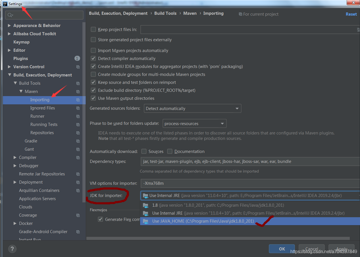Click the For current project icon
The width and height of the screenshot is (360, 257).
[x=240, y=14]
